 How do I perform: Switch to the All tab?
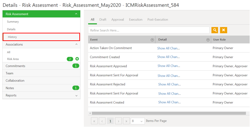click(93, 20)
